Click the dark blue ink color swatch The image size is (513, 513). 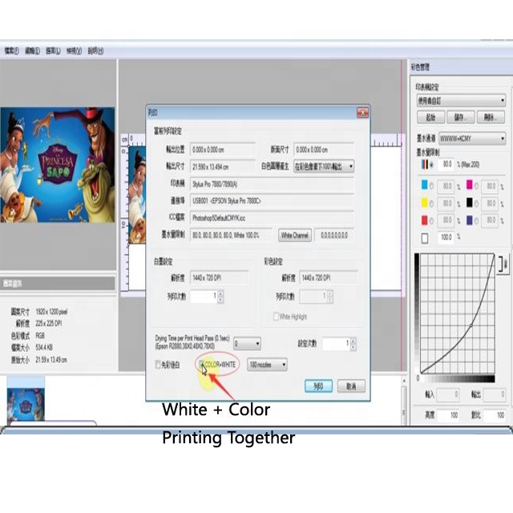pos(469,220)
